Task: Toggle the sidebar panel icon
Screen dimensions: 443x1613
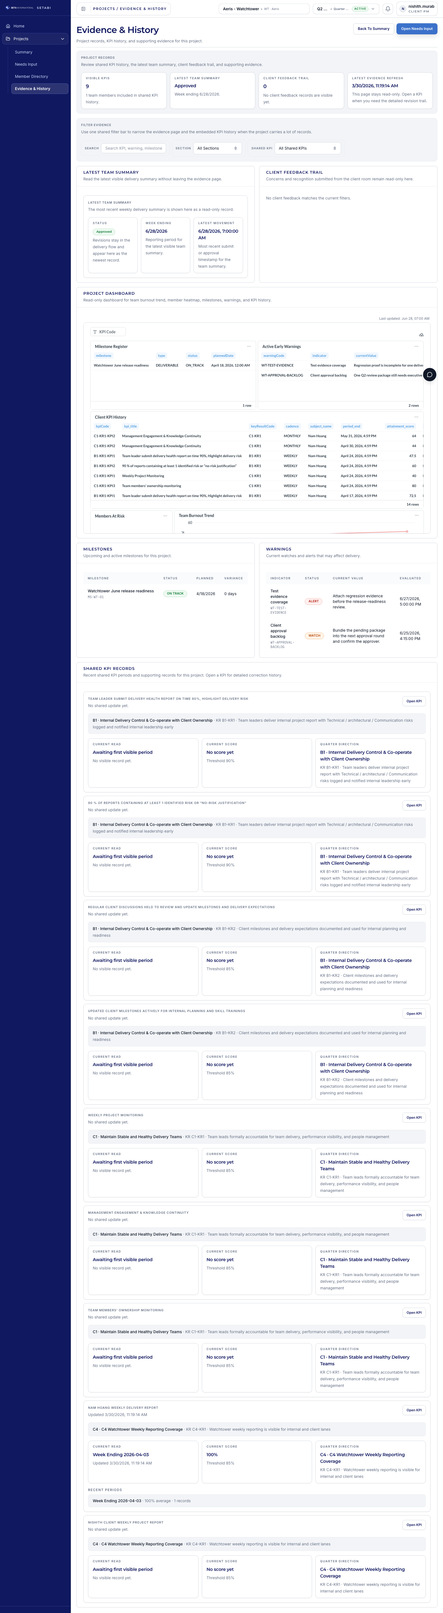Action: point(83,9)
